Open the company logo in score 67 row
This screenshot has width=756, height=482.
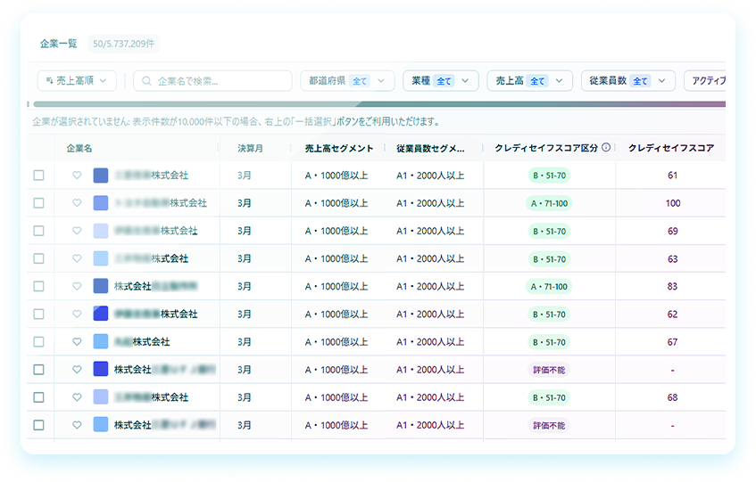(x=100, y=341)
